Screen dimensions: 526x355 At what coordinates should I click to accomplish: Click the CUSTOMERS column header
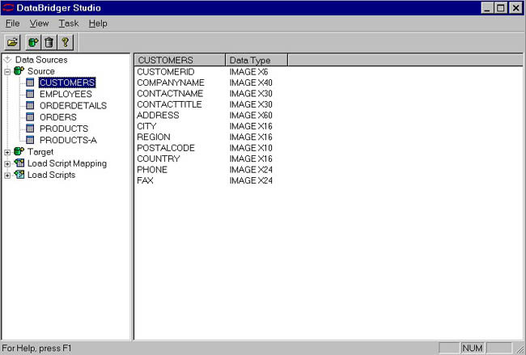[180, 60]
